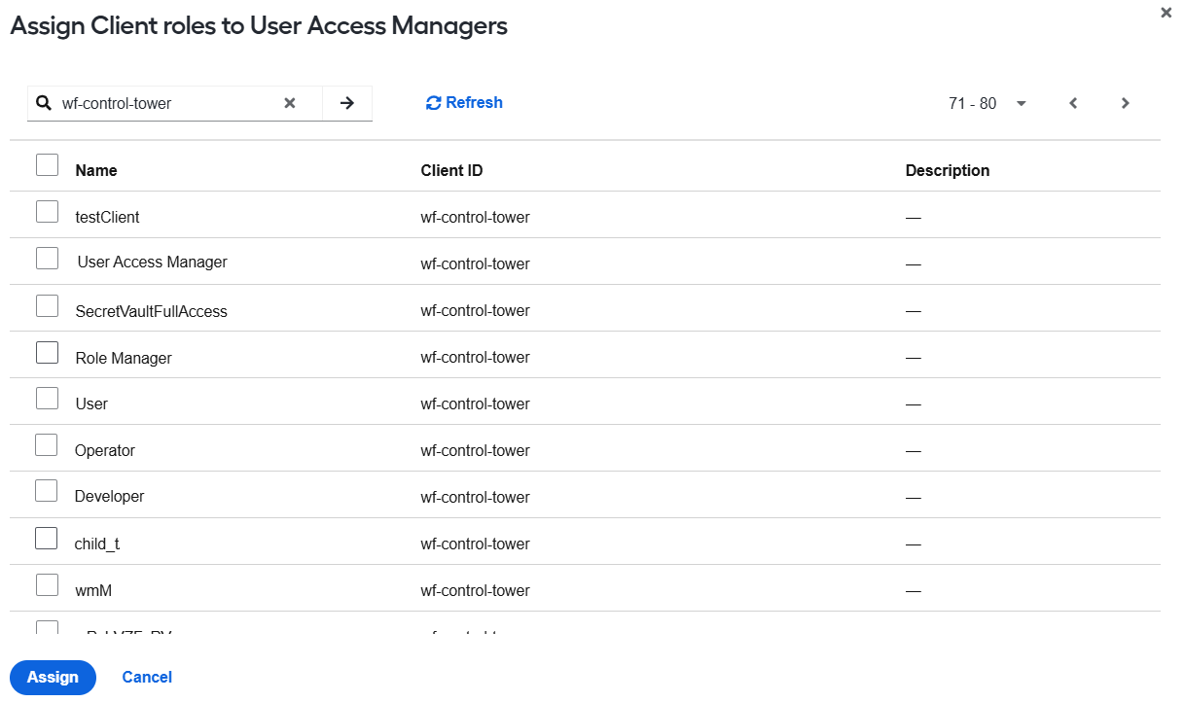Click the Operator role name
This screenshot has height=702, width=1184.
coord(105,450)
